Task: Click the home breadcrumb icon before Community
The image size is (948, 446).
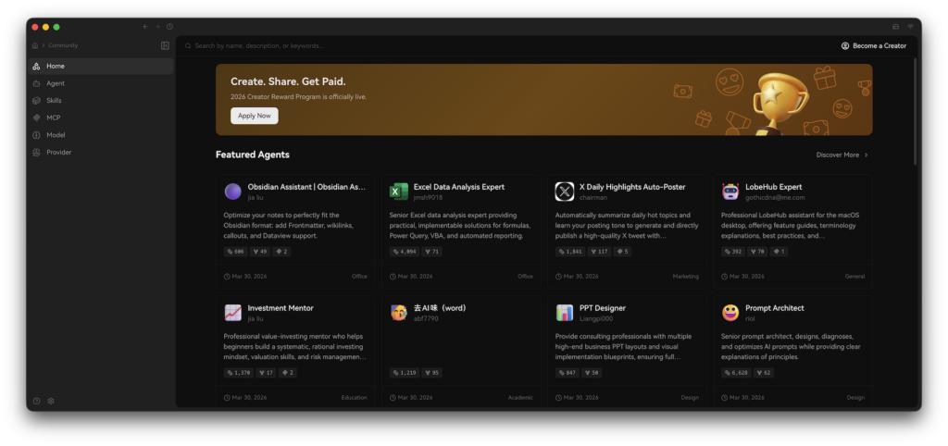Action: point(35,45)
